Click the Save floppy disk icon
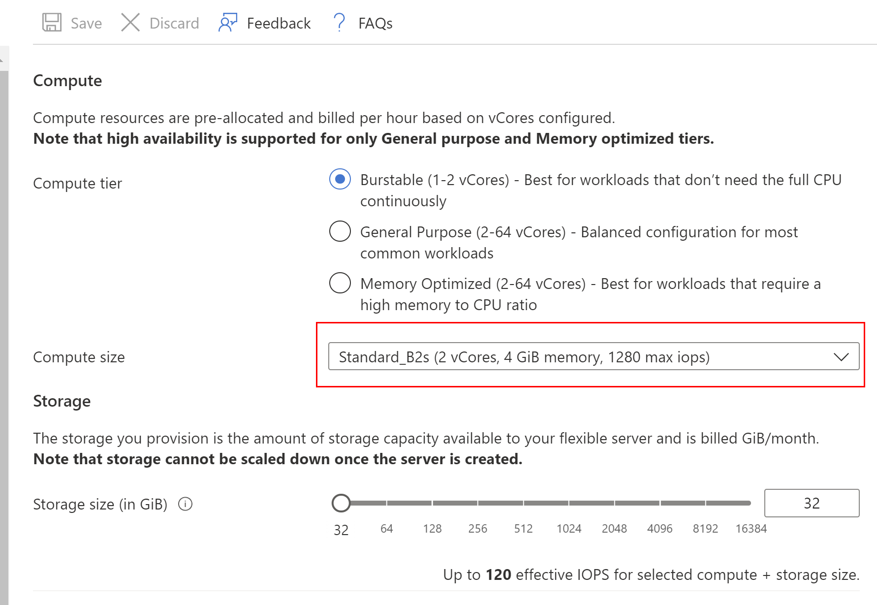Image resolution: width=877 pixels, height=605 pixels. click(52, 23)
